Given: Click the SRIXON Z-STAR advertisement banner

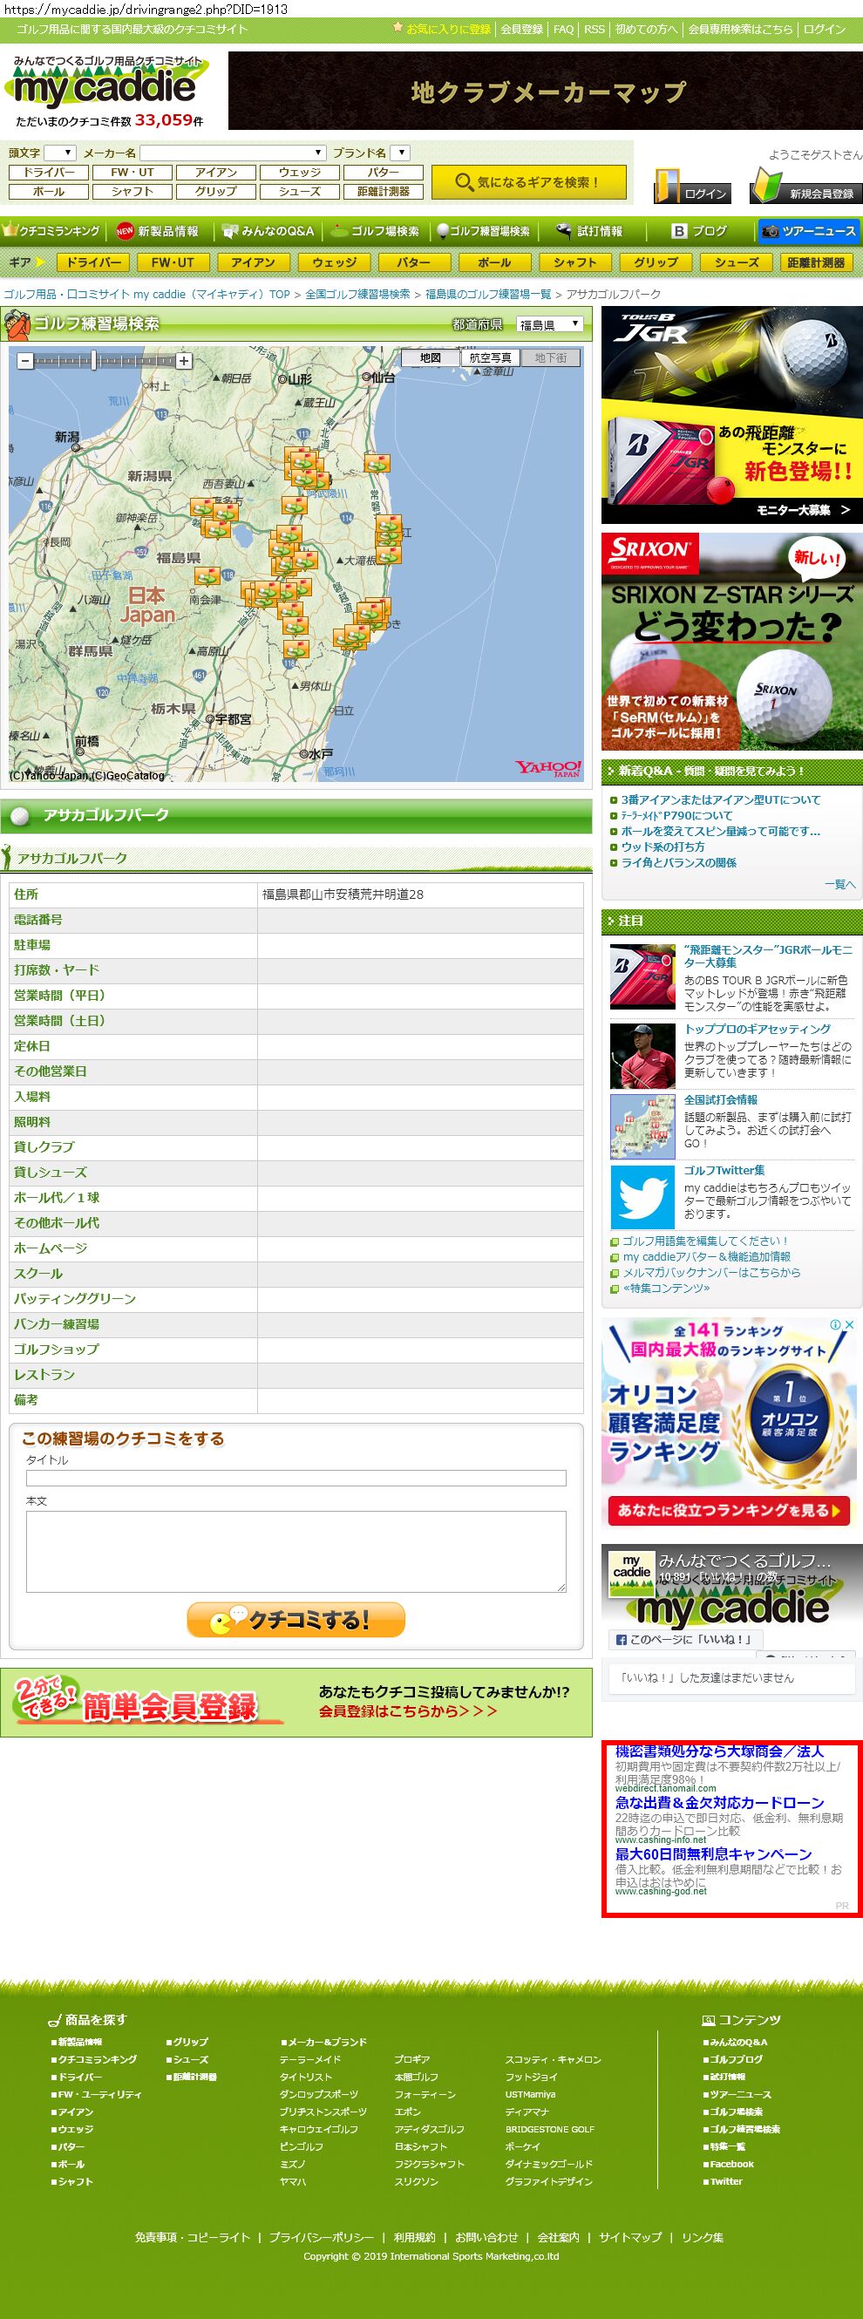Looking at the screenshot, I should point(731,641).
